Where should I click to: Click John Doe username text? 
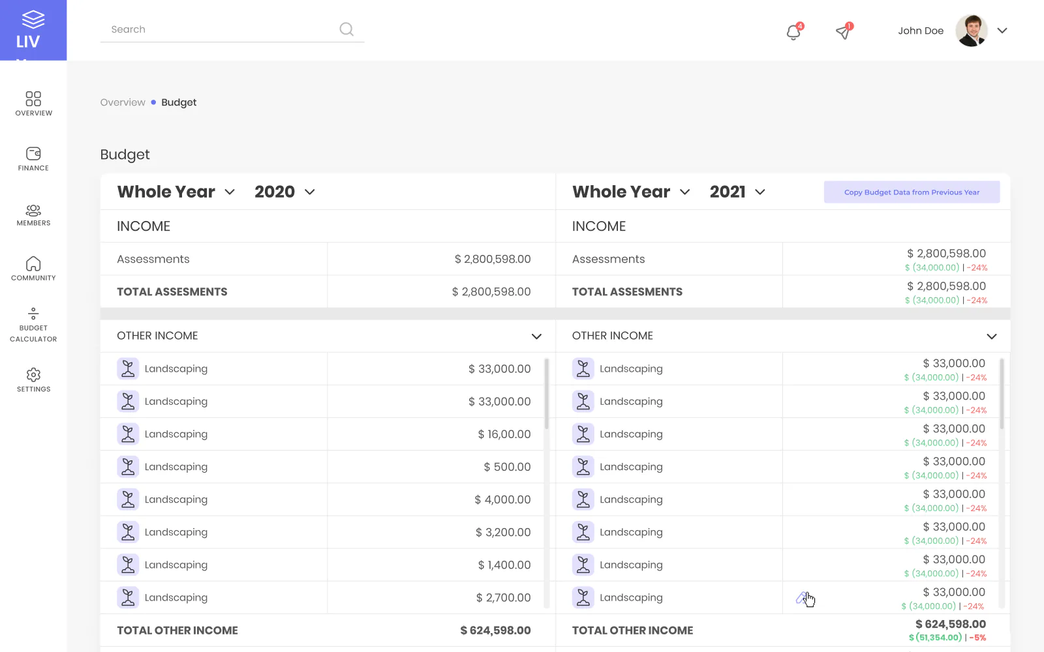[x=921, y=31]
